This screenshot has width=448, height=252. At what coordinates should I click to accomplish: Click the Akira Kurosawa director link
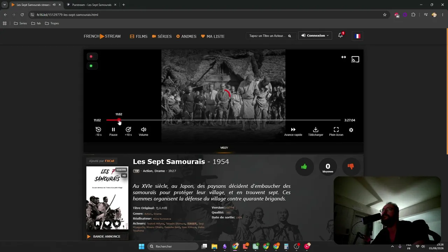(162, 219)
